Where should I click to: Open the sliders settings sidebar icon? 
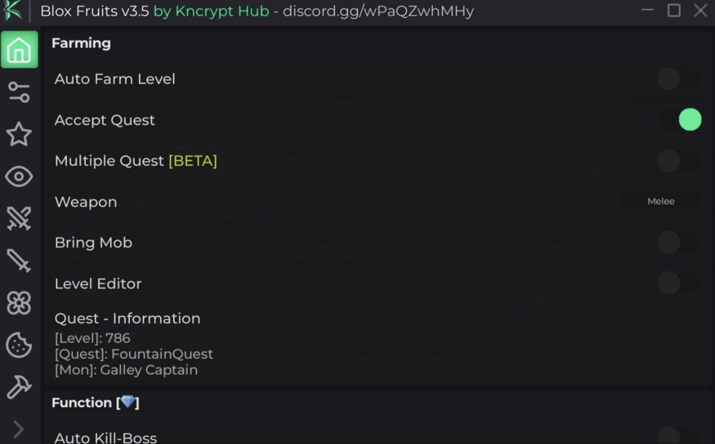(x=19, y=92)
